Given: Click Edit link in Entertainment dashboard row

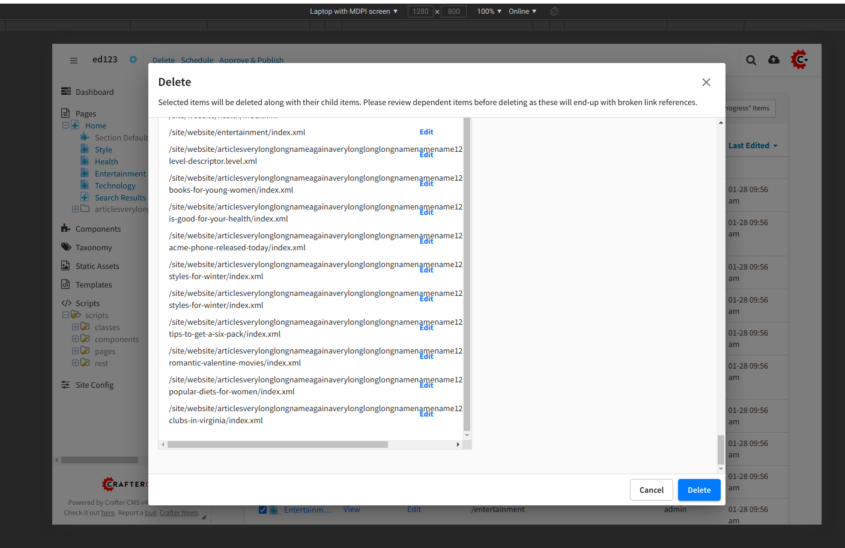Looking at the screenshot, I should tap(414, 510).
